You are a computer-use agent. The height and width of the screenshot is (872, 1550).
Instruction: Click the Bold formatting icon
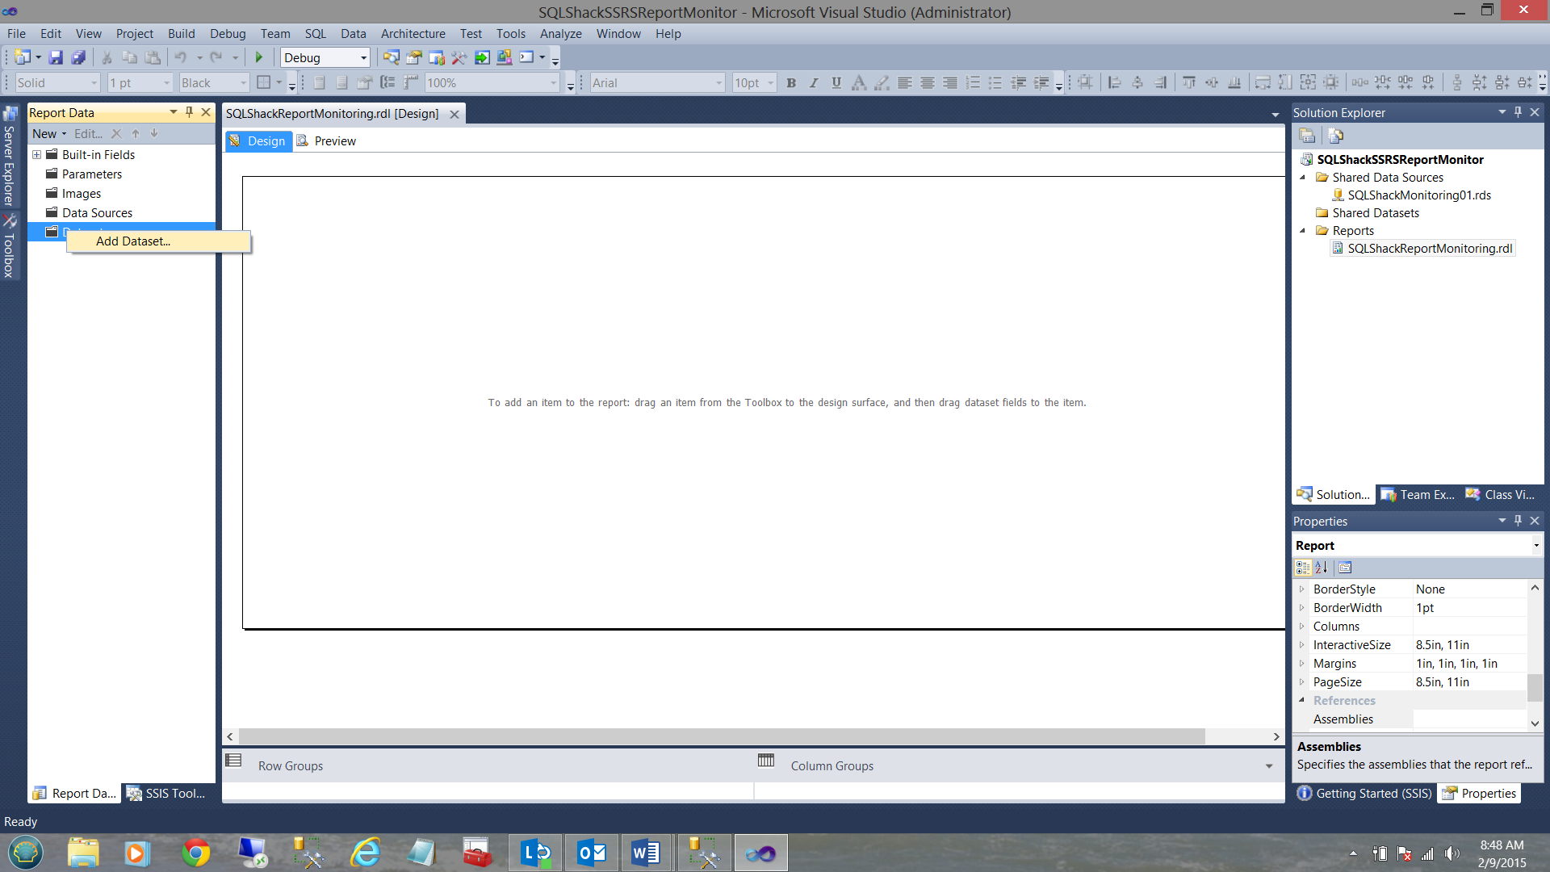click(x=791, y=82)
